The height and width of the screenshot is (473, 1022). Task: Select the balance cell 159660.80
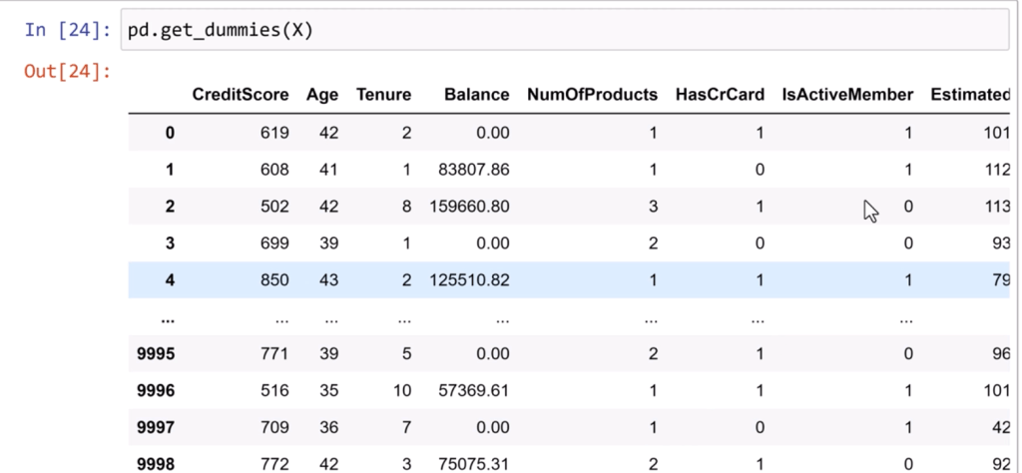click(x=469, y=207)
